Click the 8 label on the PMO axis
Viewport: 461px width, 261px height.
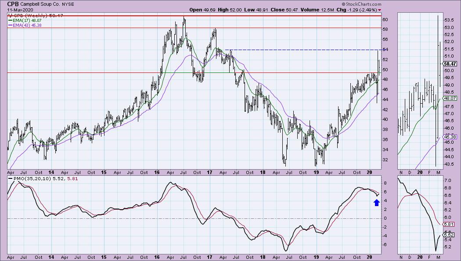(384, 183)
